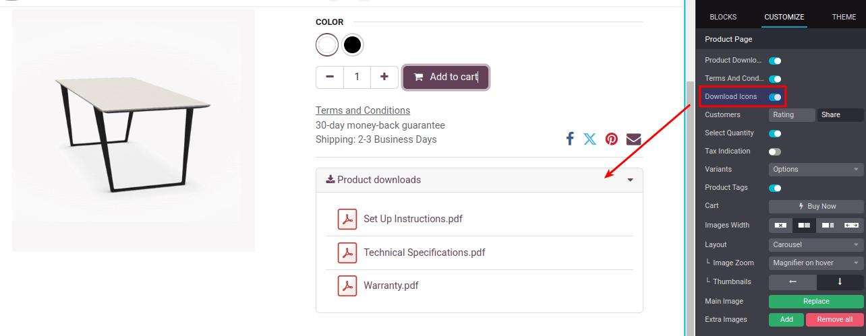This screenshot has width=866, height=336.
Task: Turn off Select Quantity toggle
Action: 775,133
